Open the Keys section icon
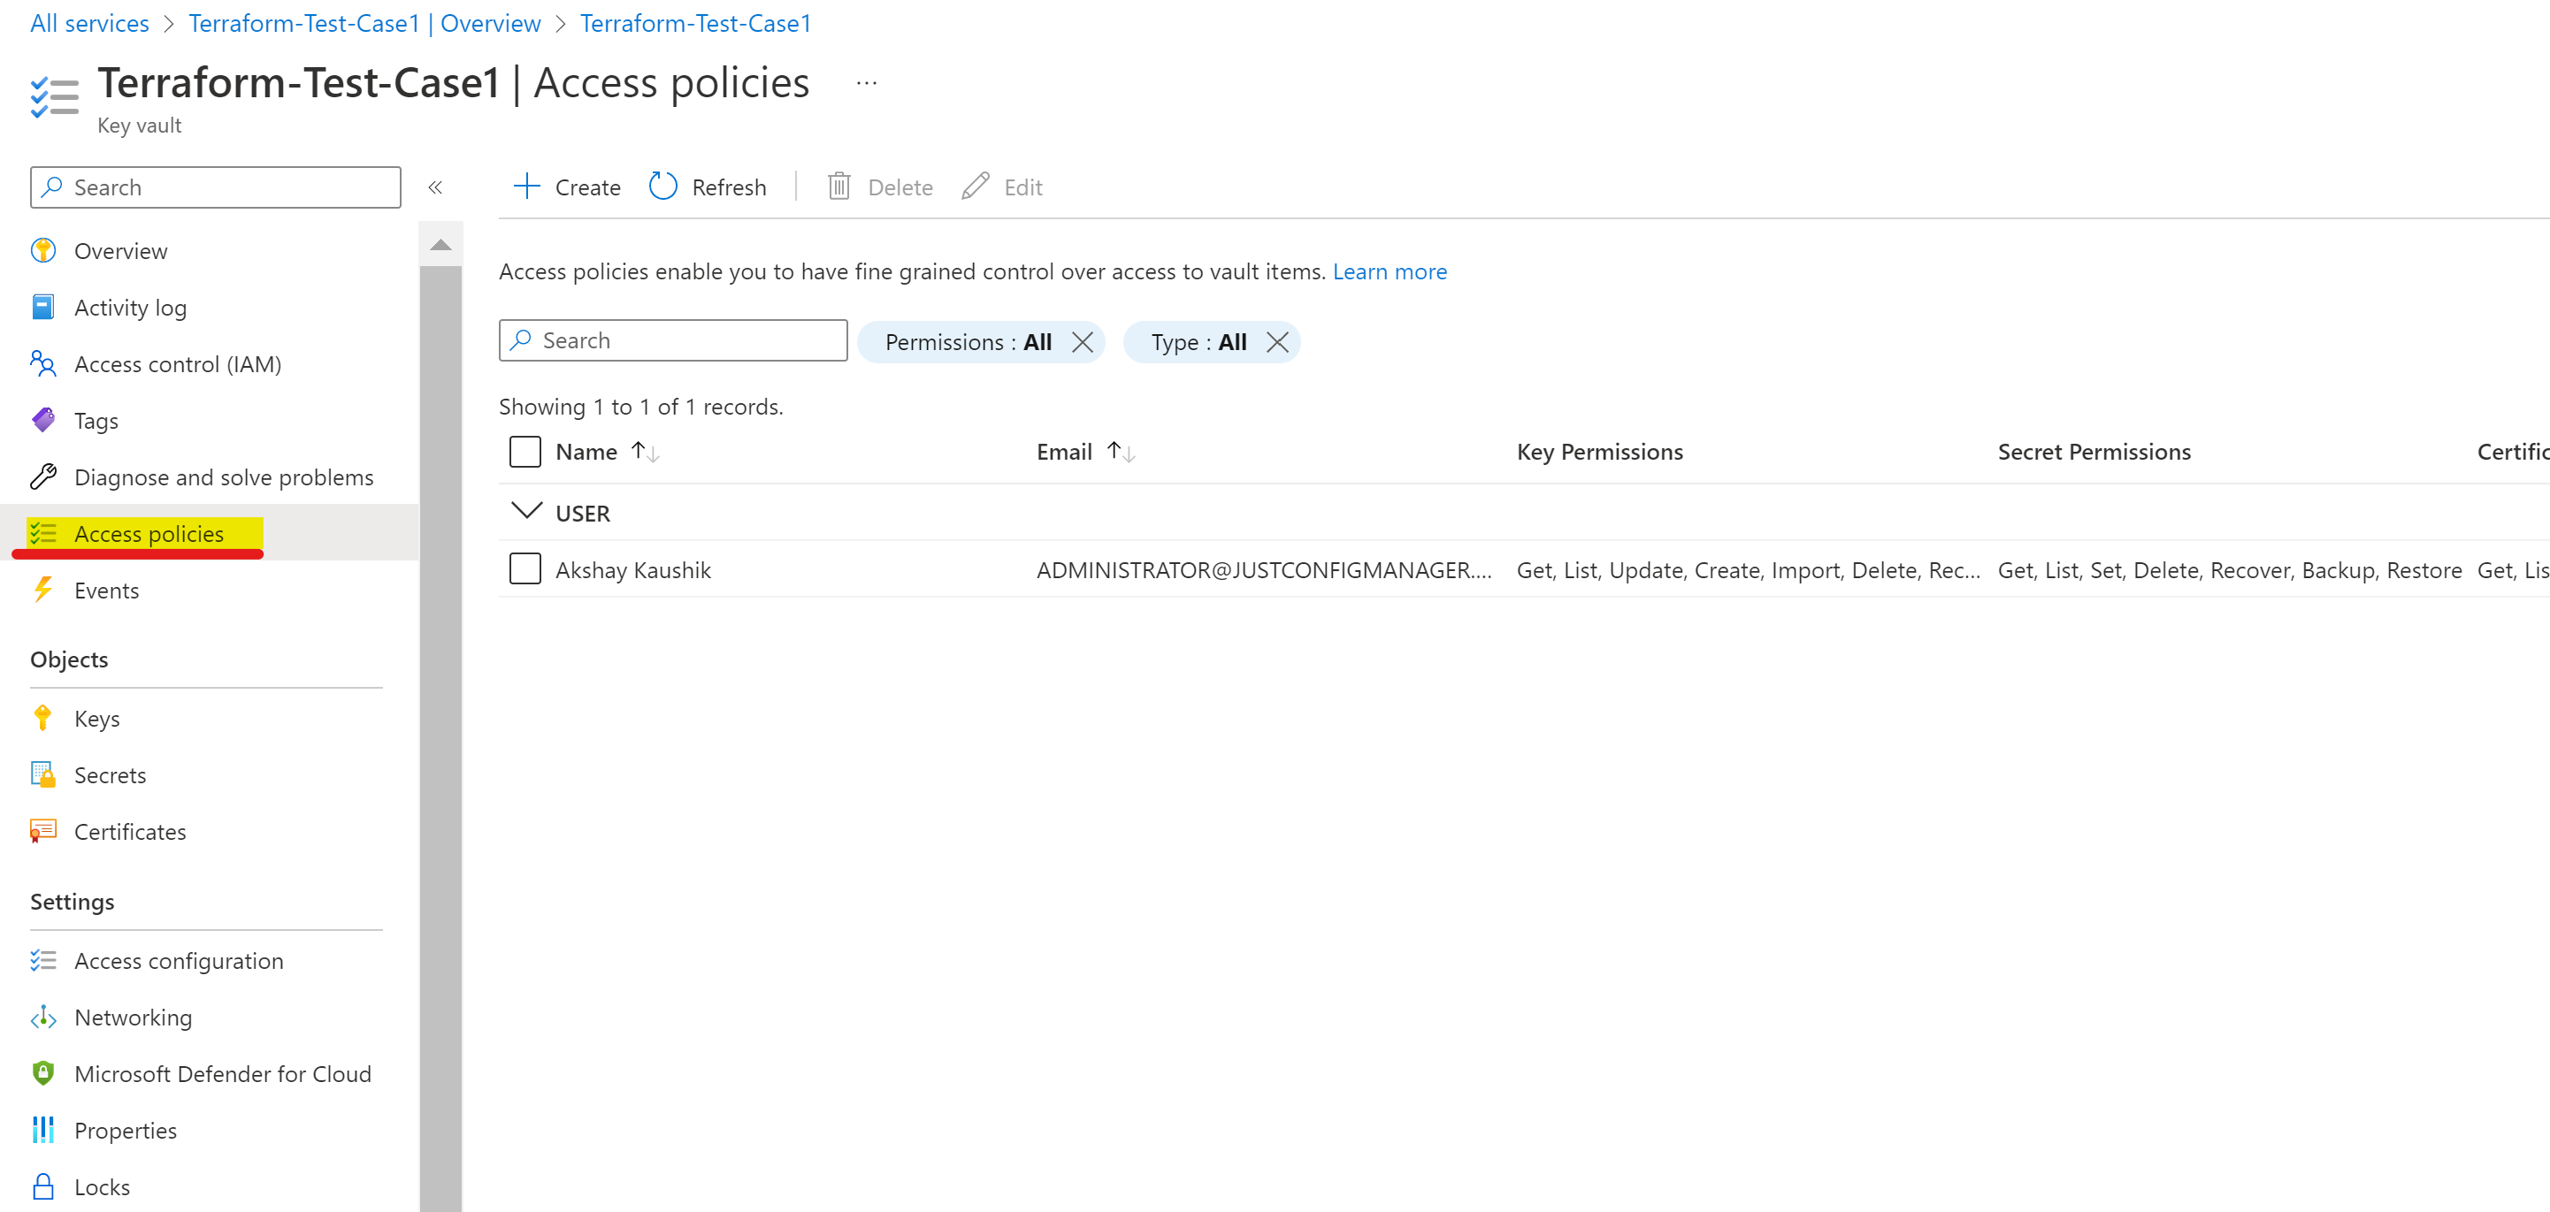 coord(42,717)
